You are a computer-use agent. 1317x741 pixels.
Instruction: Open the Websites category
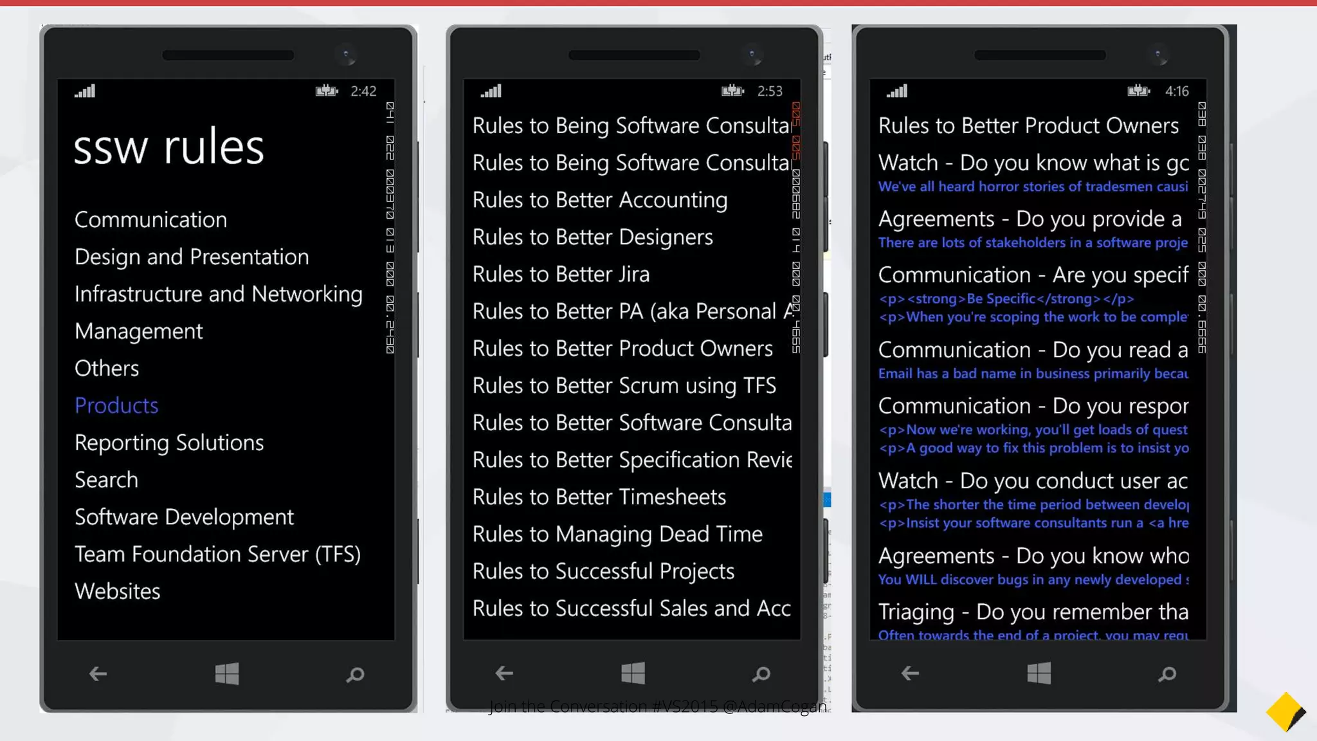point(117,592)
